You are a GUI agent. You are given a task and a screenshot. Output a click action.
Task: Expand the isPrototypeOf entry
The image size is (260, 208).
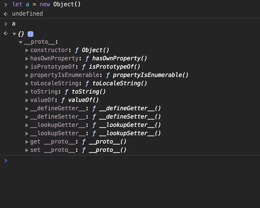point(27,67)
